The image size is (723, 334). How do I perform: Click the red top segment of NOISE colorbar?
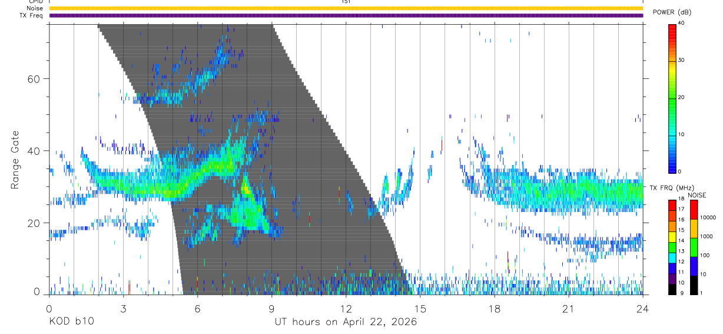pyautogui.click(x=694, y=210)
